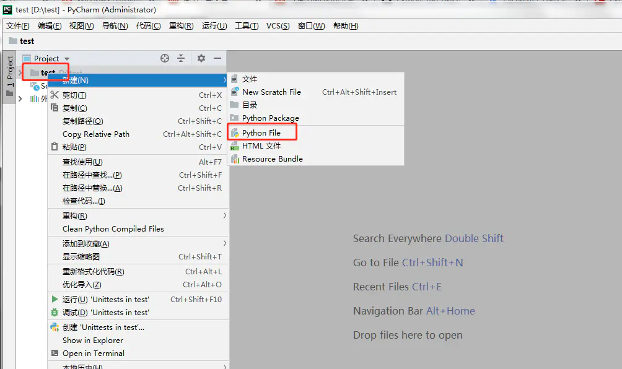Image resolution: width=622 pixels, height=369 pixels.
Task: Open the 导航(N) menu
Action: [x=115, y=26]
